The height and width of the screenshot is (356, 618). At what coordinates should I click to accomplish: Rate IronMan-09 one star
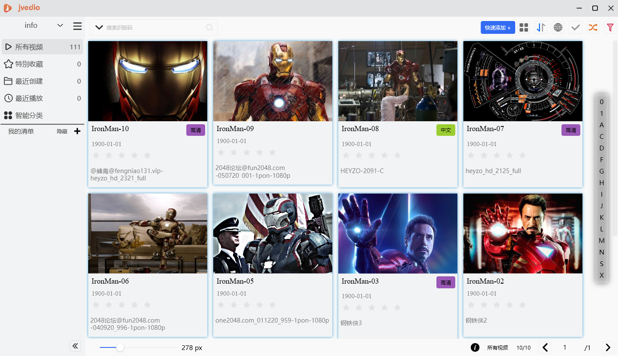pyautogui.click(x=221, y=153)
